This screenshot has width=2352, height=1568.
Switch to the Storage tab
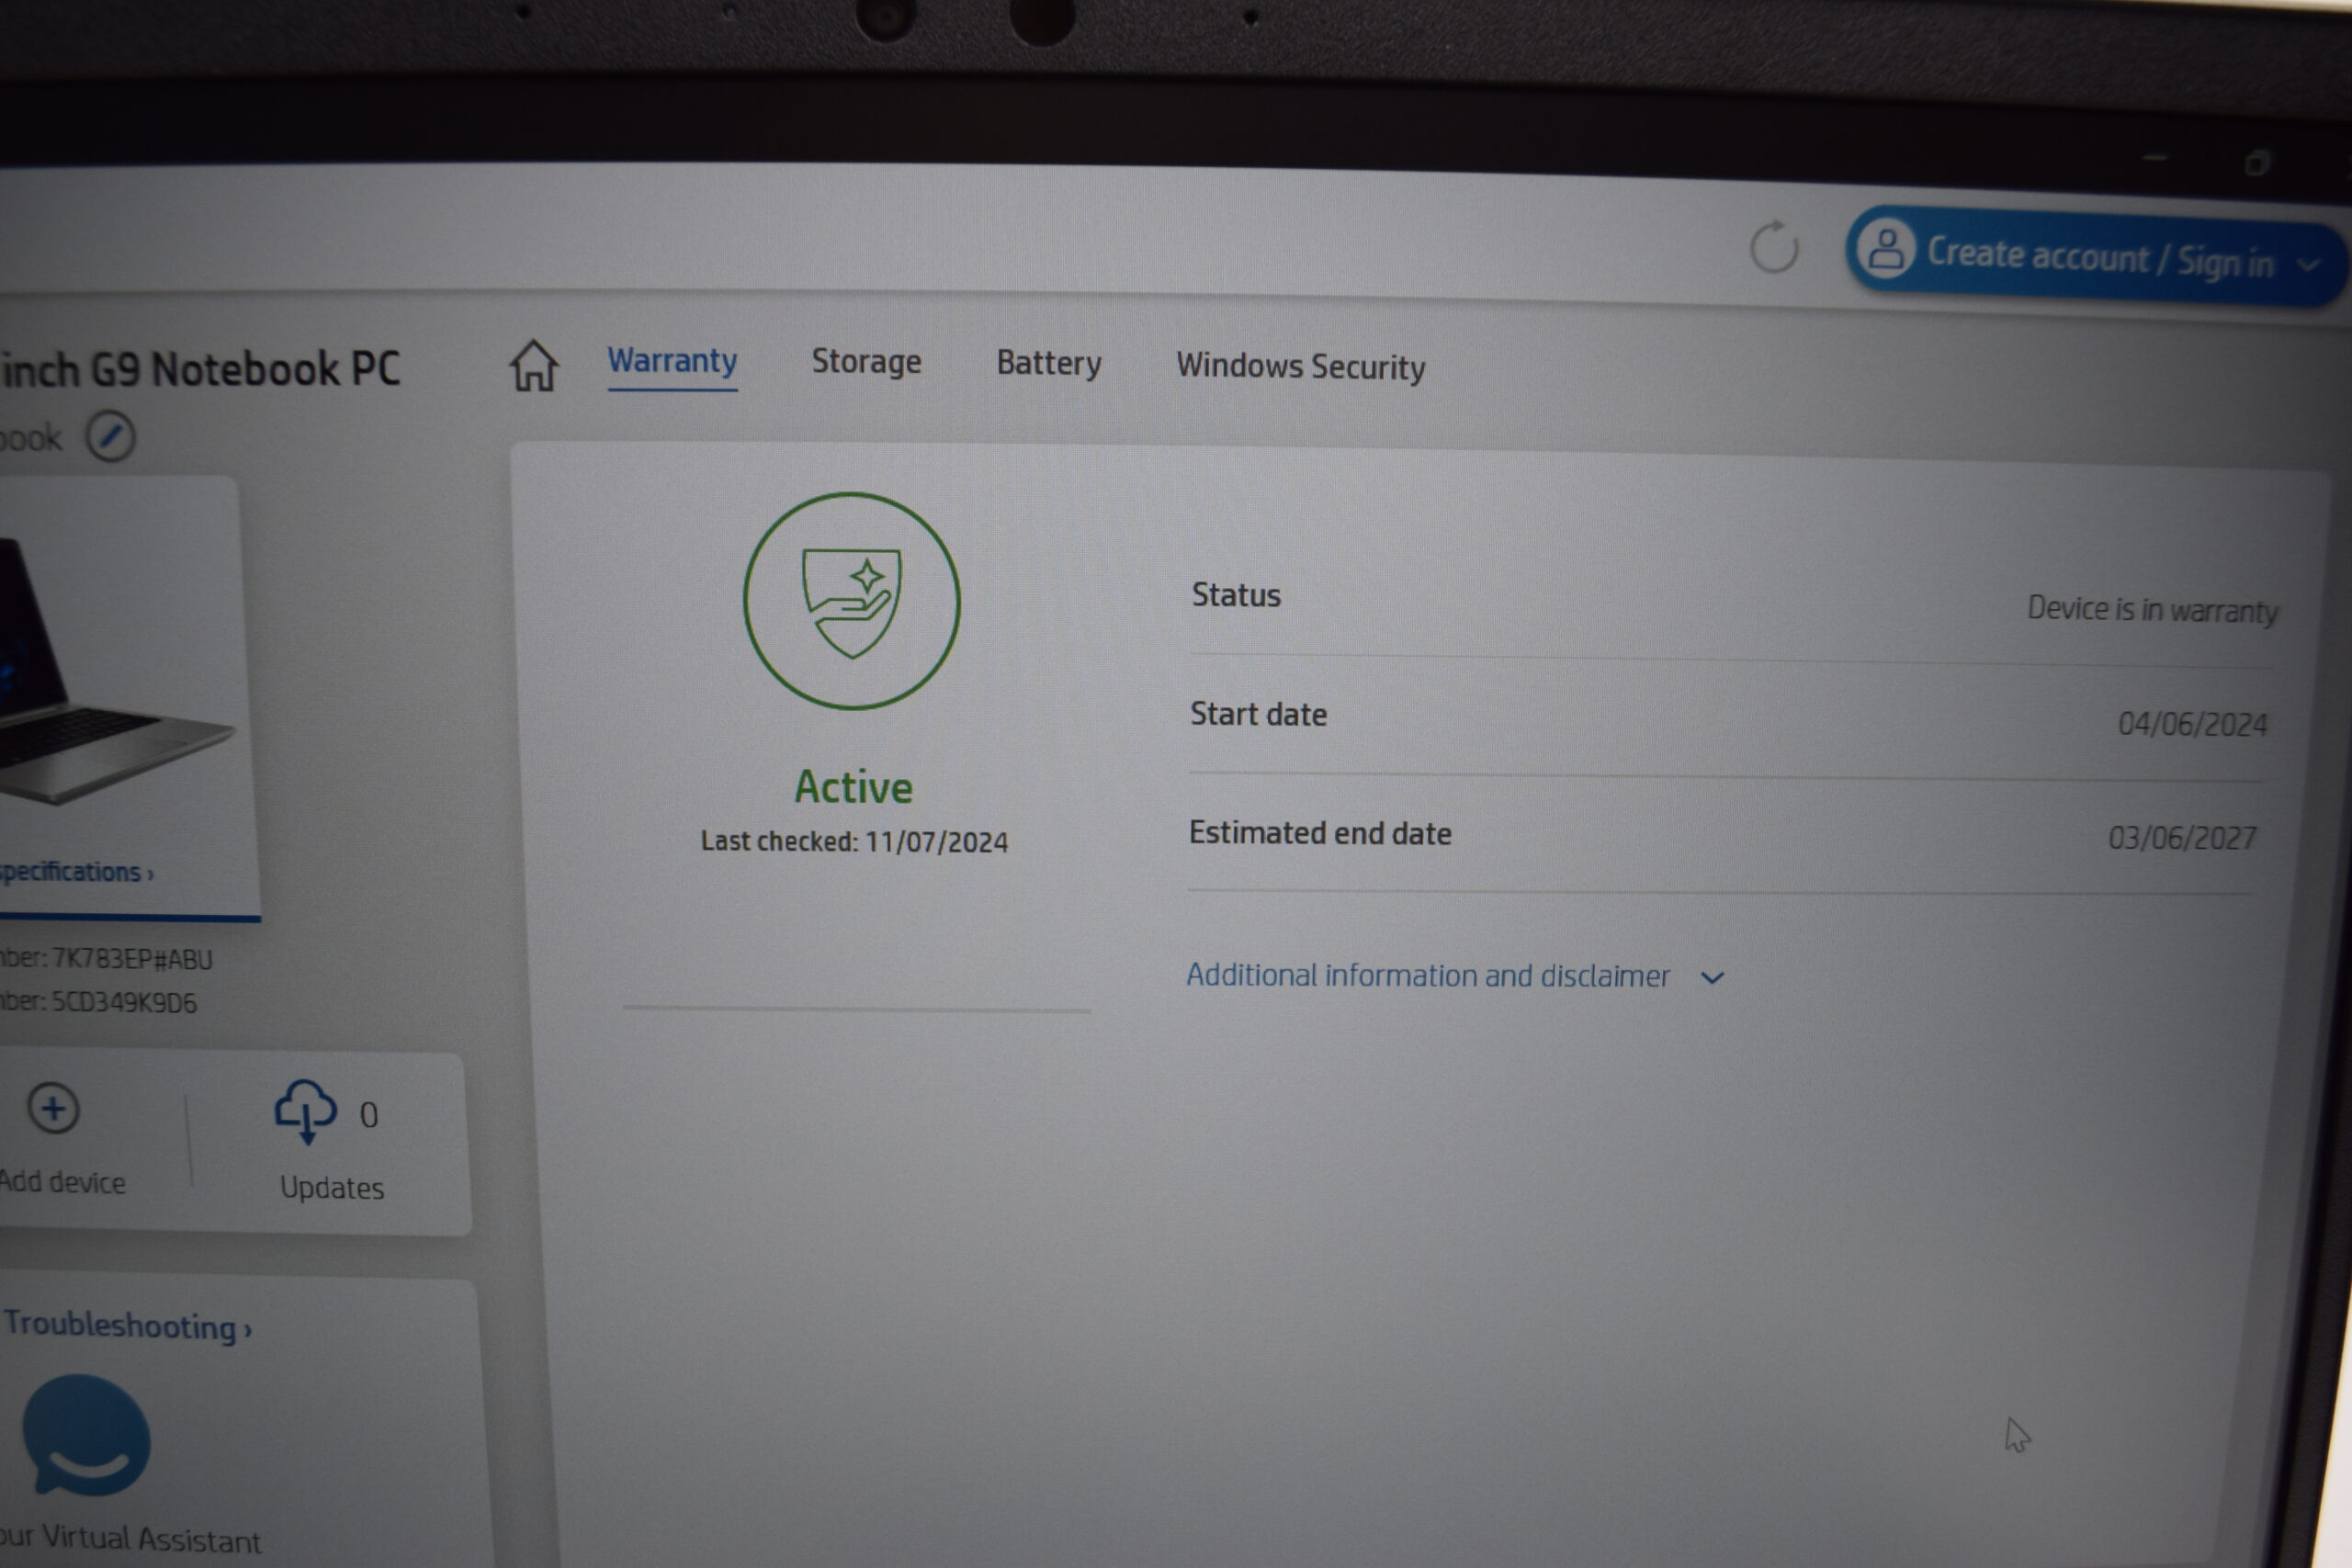(866, 361)
